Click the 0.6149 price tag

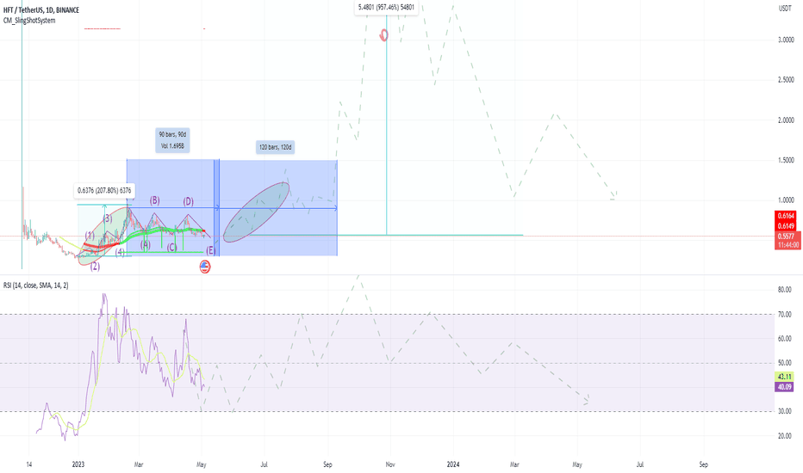tap(786, 226)
